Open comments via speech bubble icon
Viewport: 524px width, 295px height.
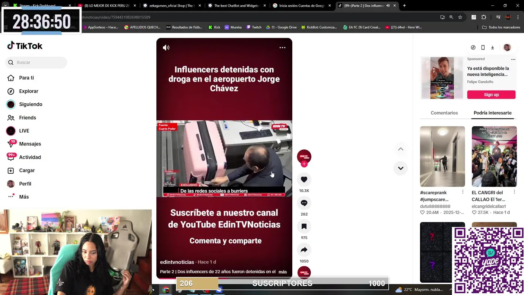[304, 203]
